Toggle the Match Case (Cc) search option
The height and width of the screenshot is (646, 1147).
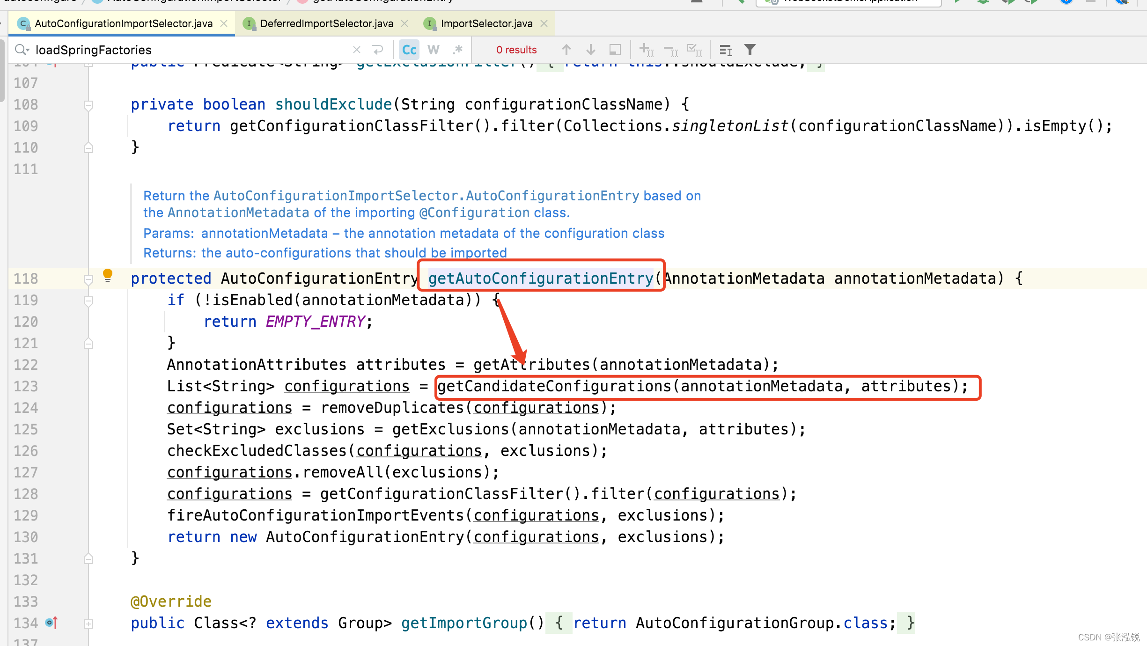[x=409, y=50]
